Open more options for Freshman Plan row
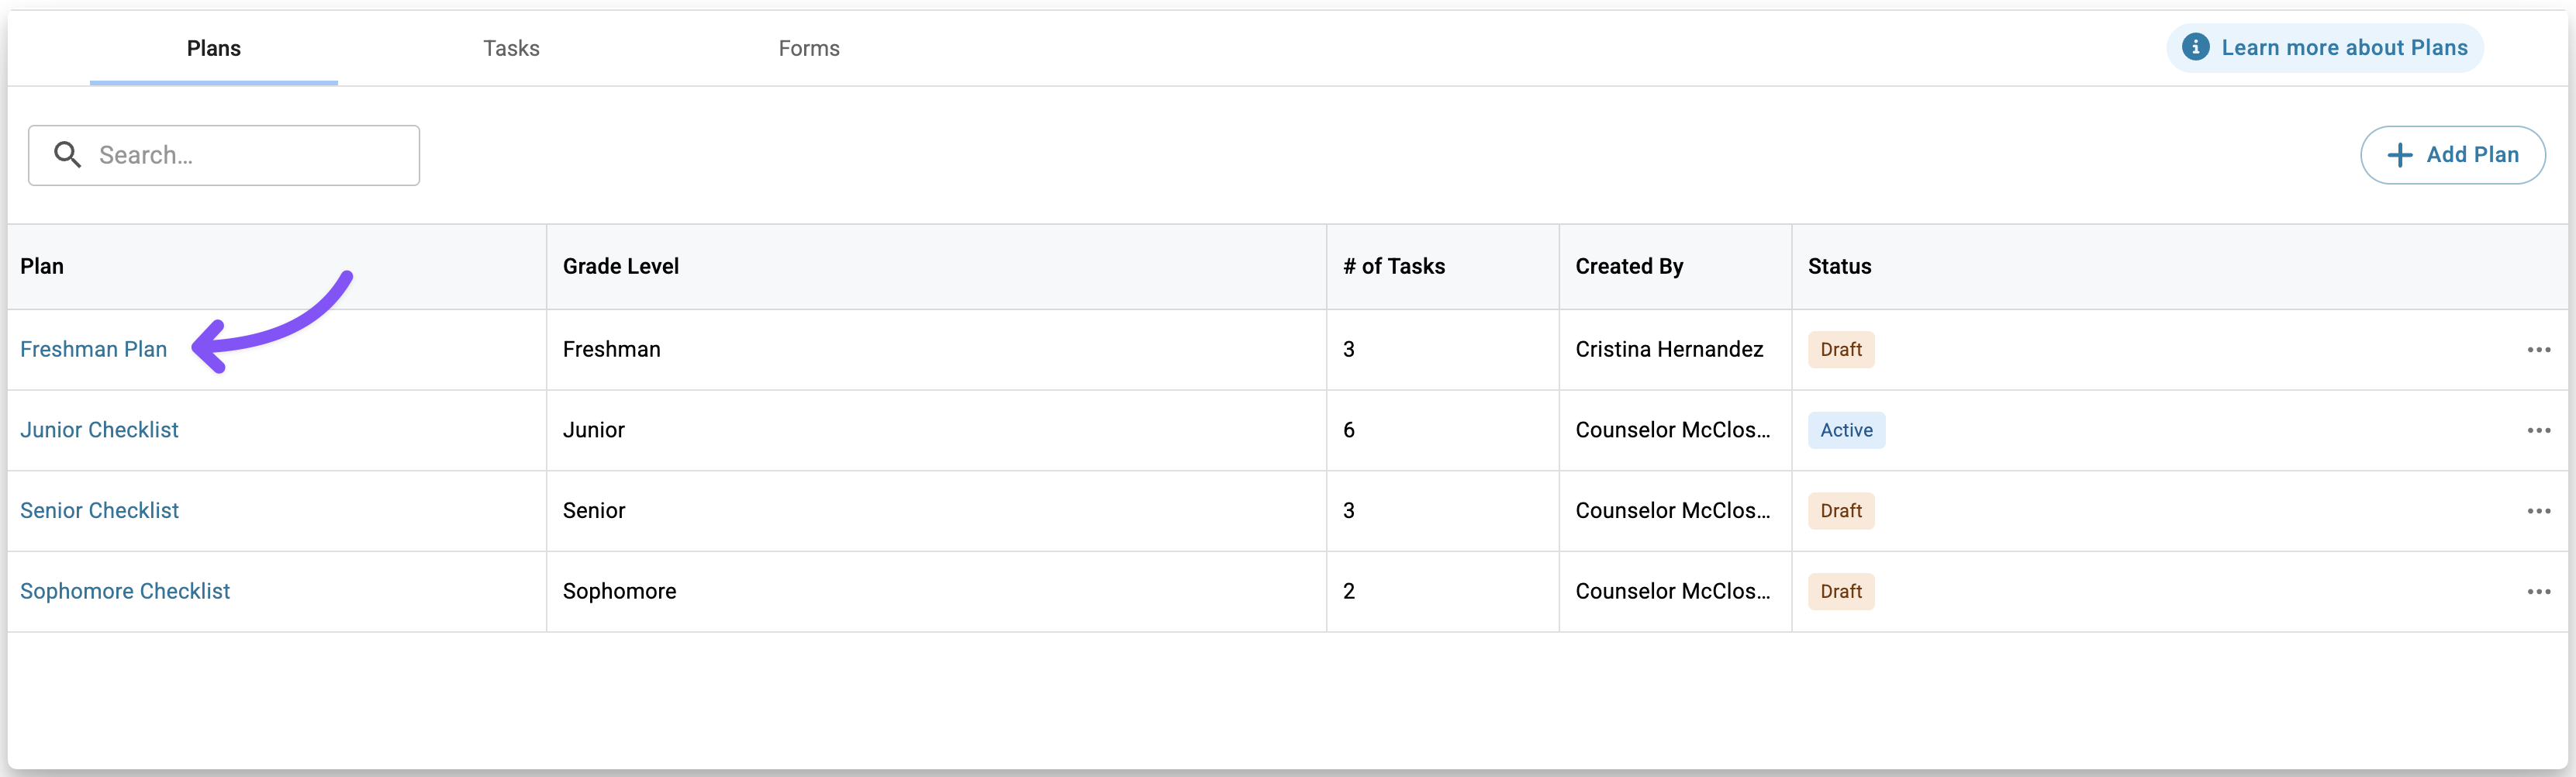This screenshot has height=777, width=2576. tap(2538, 350)
